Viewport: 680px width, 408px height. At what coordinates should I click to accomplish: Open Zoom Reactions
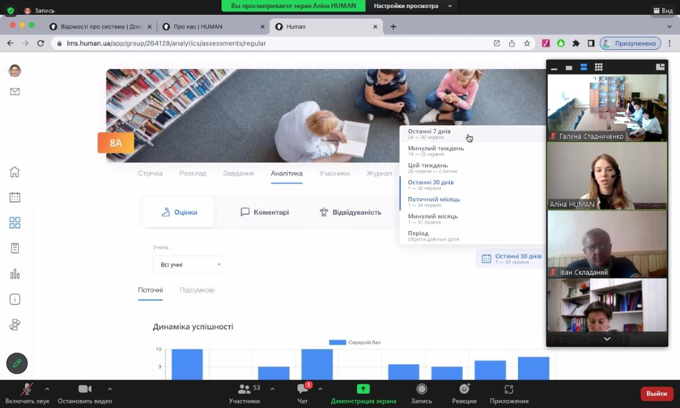[464, 393]
